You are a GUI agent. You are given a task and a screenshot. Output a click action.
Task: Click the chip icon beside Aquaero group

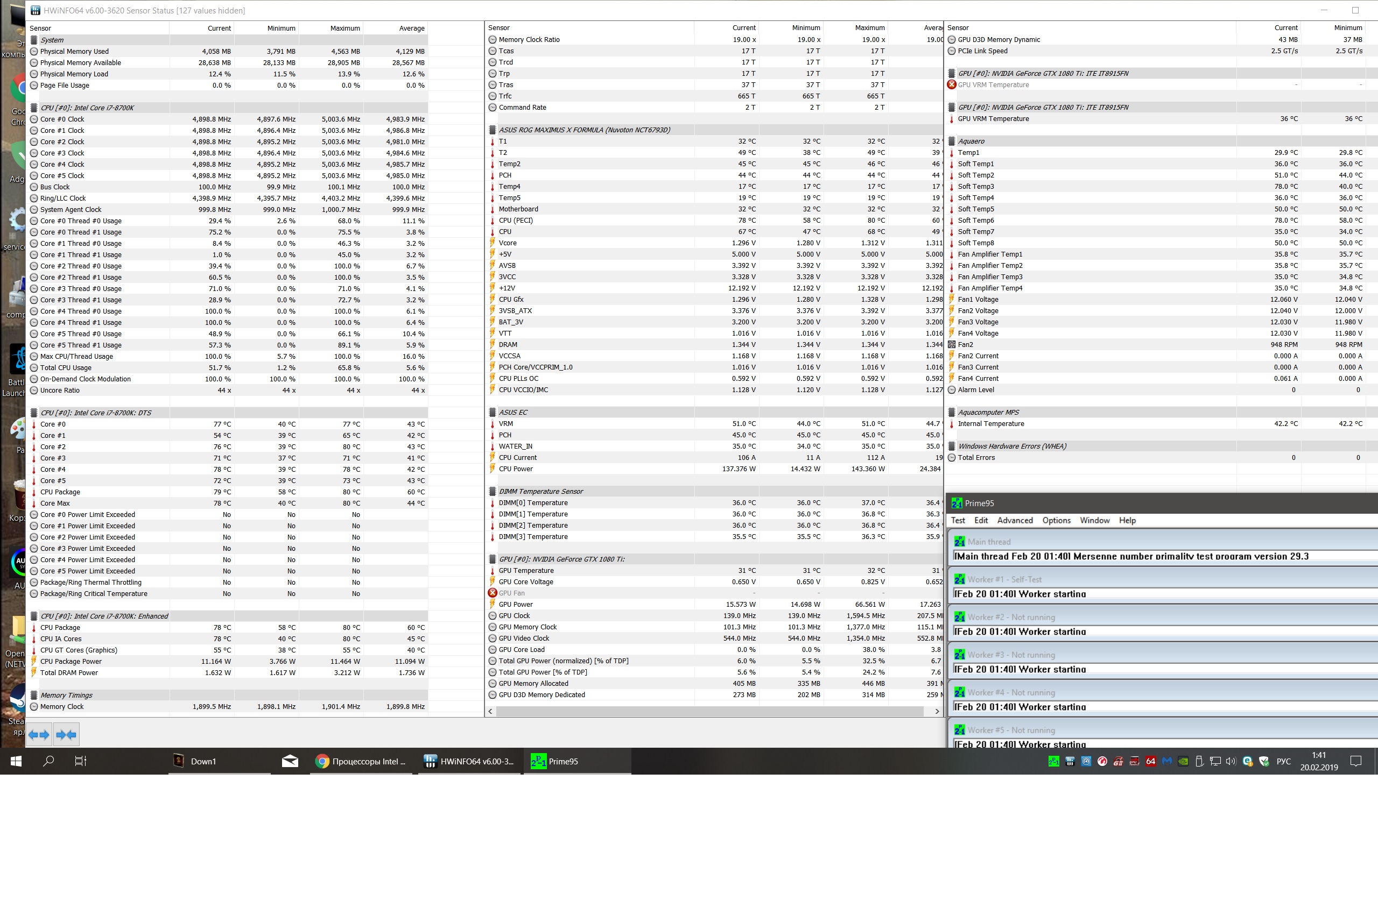[952, 141]
